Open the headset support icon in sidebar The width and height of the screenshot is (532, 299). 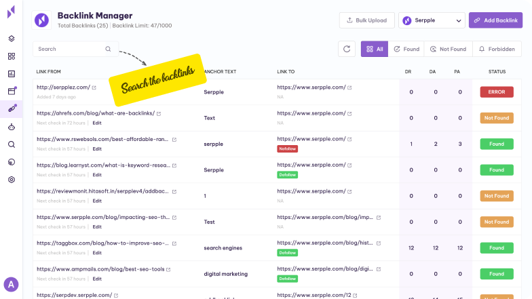[x=12, y=162]
